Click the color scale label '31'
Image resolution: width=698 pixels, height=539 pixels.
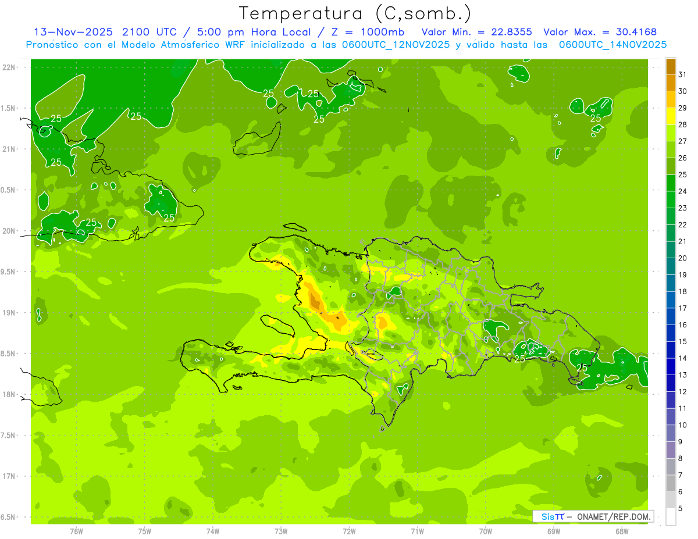[682, 74]
